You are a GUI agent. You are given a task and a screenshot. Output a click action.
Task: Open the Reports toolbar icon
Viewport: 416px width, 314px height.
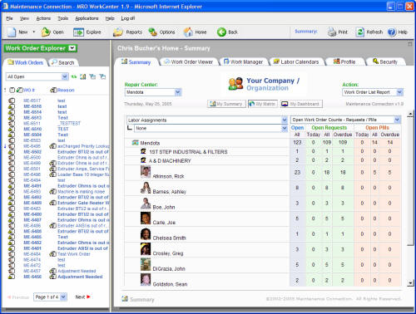tap(118, 32)
